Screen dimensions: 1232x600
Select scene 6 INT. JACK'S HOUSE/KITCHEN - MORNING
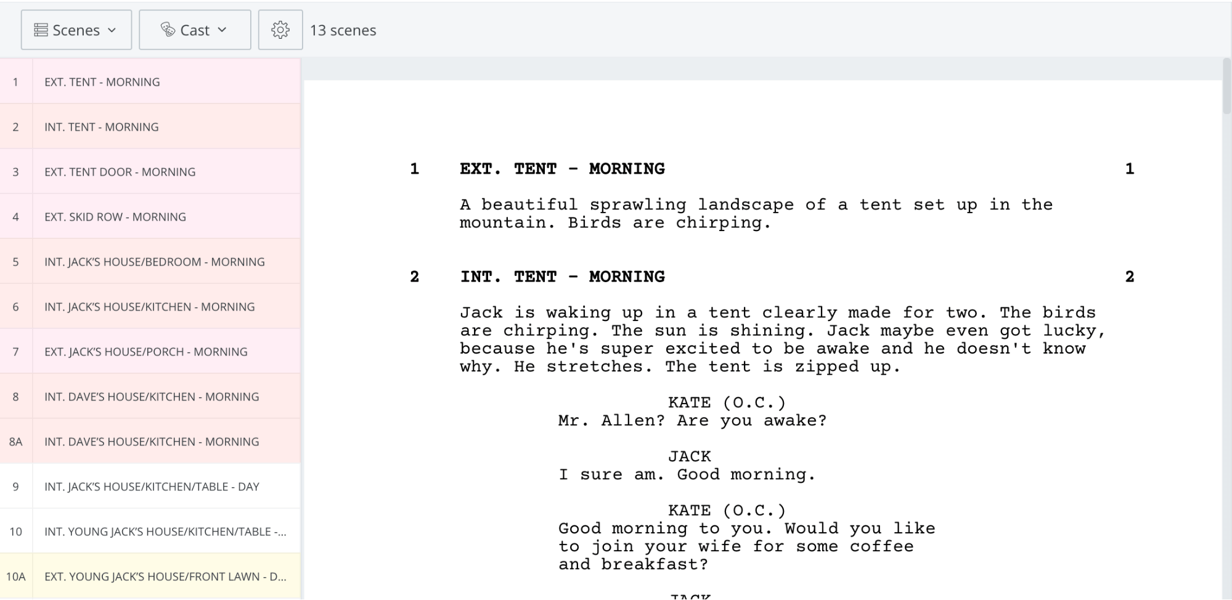click(x=150, y=306)
